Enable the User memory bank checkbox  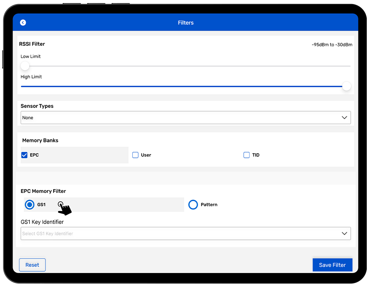point(135,155)
